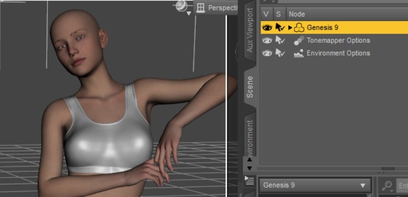
Task: Click the Genesis 9 figure icon
Action: click(299, 27)
